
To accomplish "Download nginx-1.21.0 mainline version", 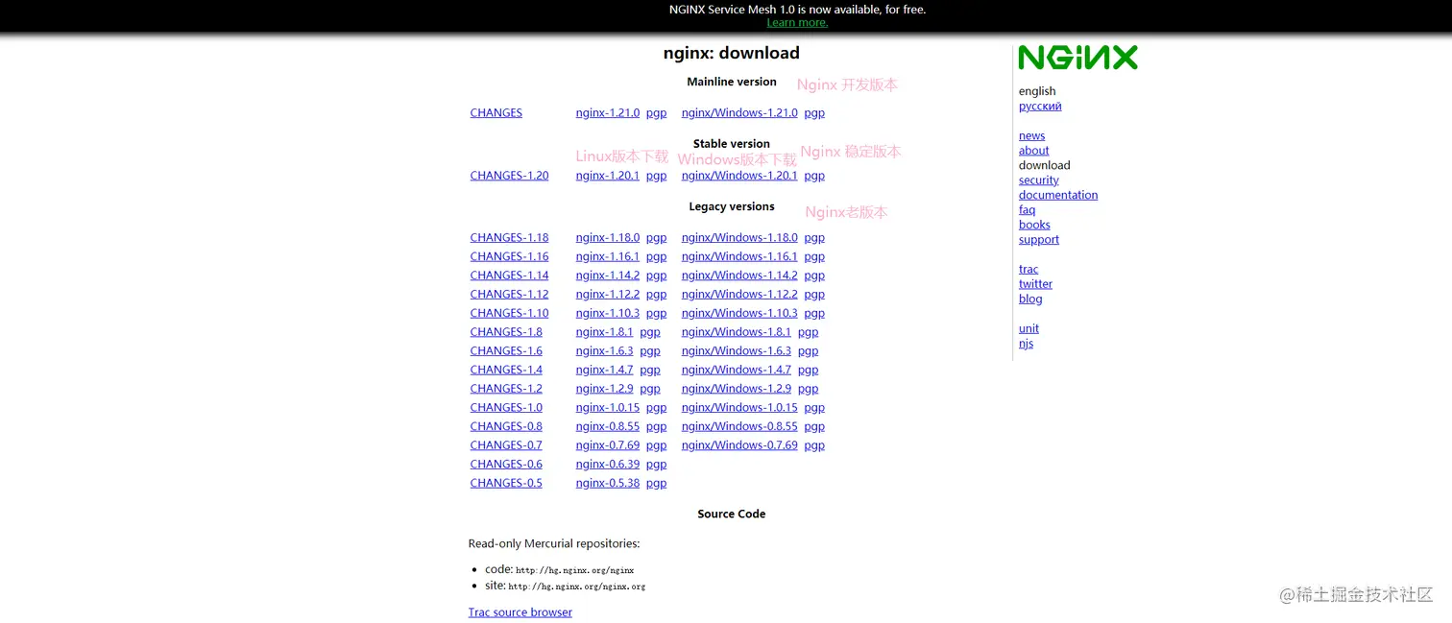I will [607, 112].
